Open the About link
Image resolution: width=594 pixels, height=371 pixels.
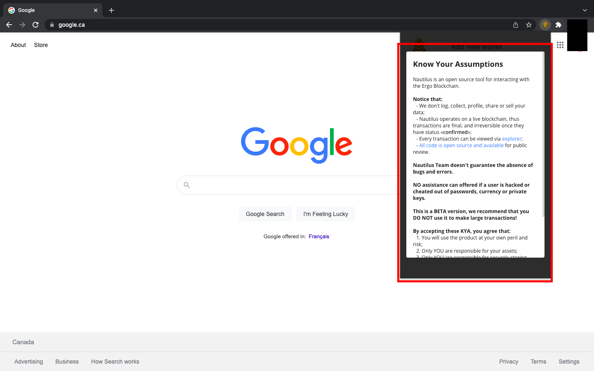tap(18, 45)
